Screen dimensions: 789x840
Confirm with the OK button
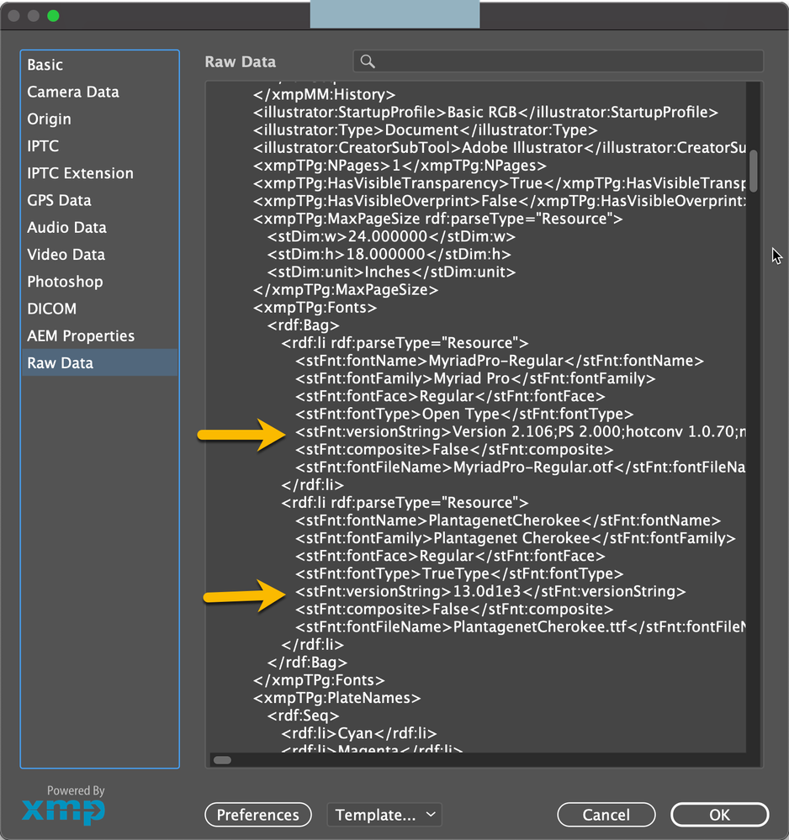[719, 815]
